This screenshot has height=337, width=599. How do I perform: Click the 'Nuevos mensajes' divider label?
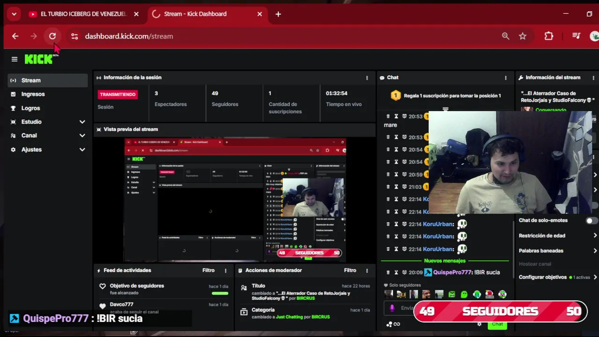(445, 261)
